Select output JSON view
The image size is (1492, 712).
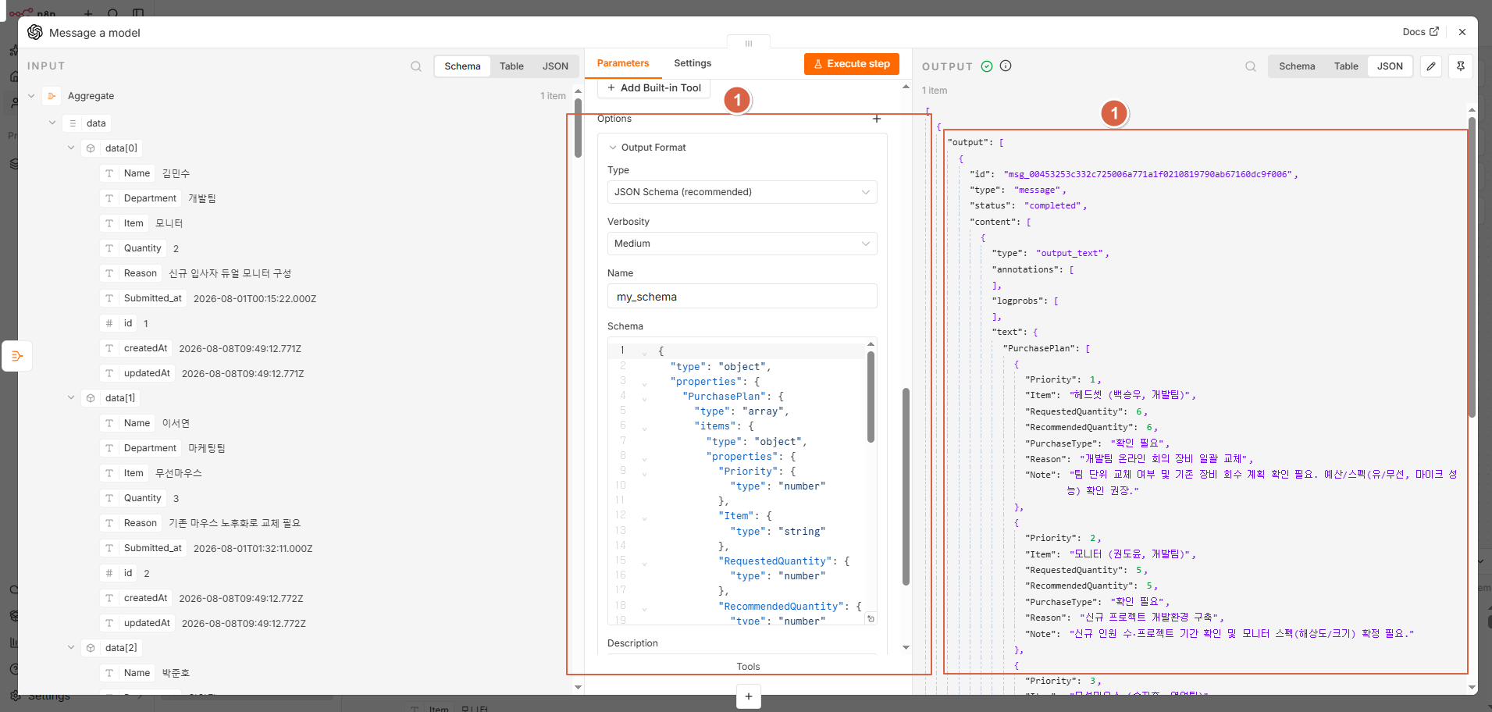pos(1390,66)
